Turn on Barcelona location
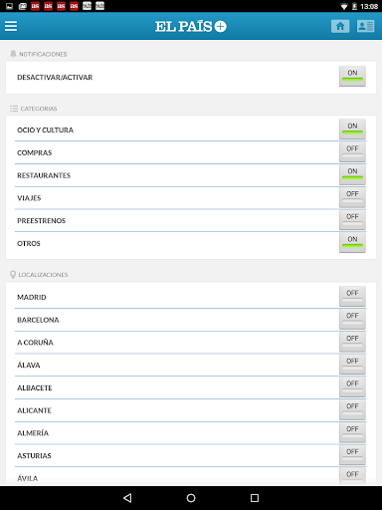 tap(352, 319)
